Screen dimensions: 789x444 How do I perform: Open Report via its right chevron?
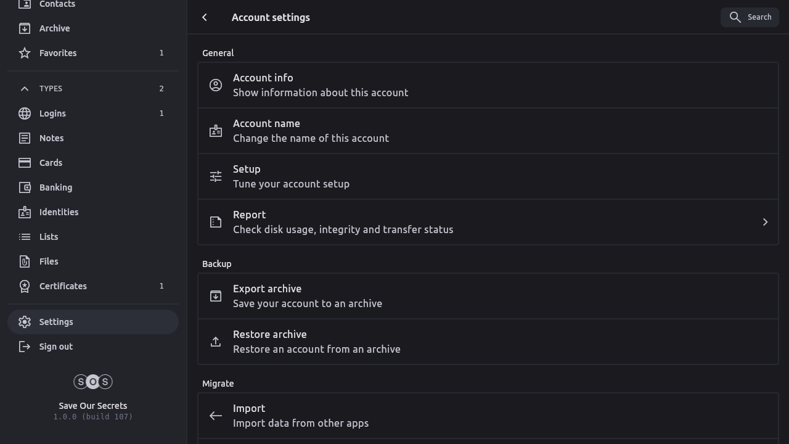[765, 222]
